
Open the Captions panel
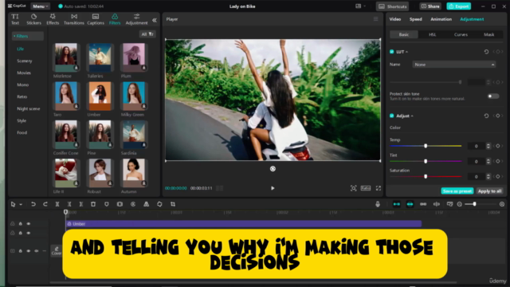tap(96, 19)
